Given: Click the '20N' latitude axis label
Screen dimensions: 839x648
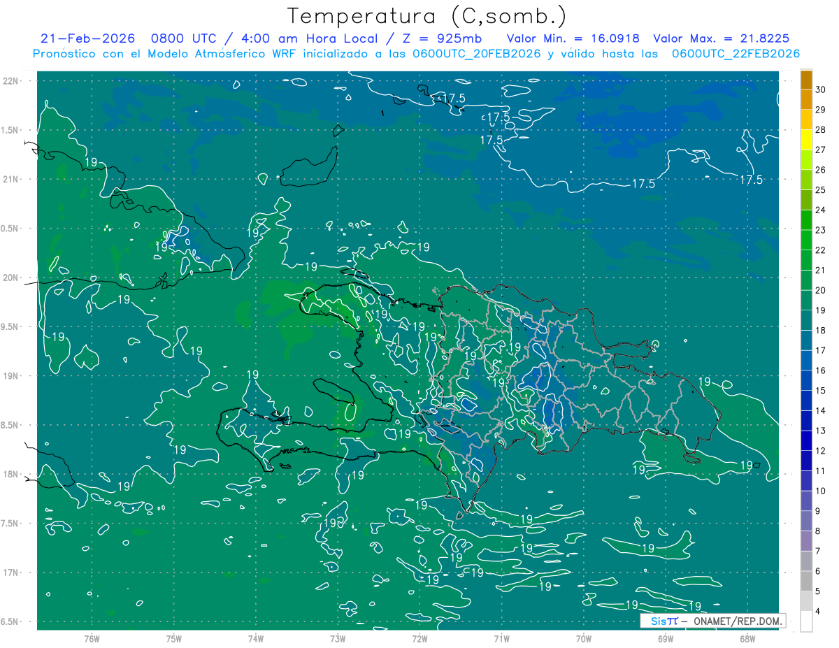Looking at the screenshot, I should point(10,278).
